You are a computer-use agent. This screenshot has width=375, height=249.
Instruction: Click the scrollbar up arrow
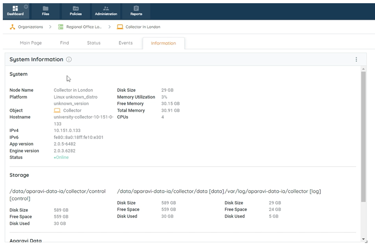363,69
